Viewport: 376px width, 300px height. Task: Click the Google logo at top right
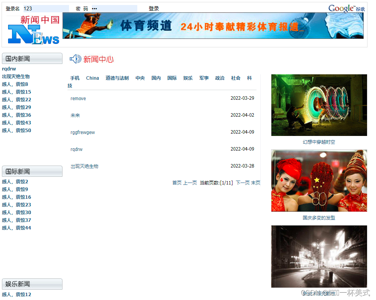click(x=347, y=8)
